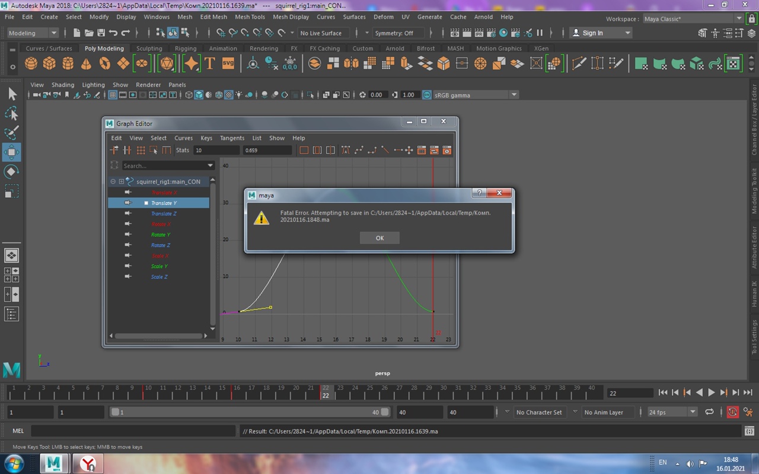Create a polygon cylinder from the shelf
The image size is (759, 474).
coord(68,63)
